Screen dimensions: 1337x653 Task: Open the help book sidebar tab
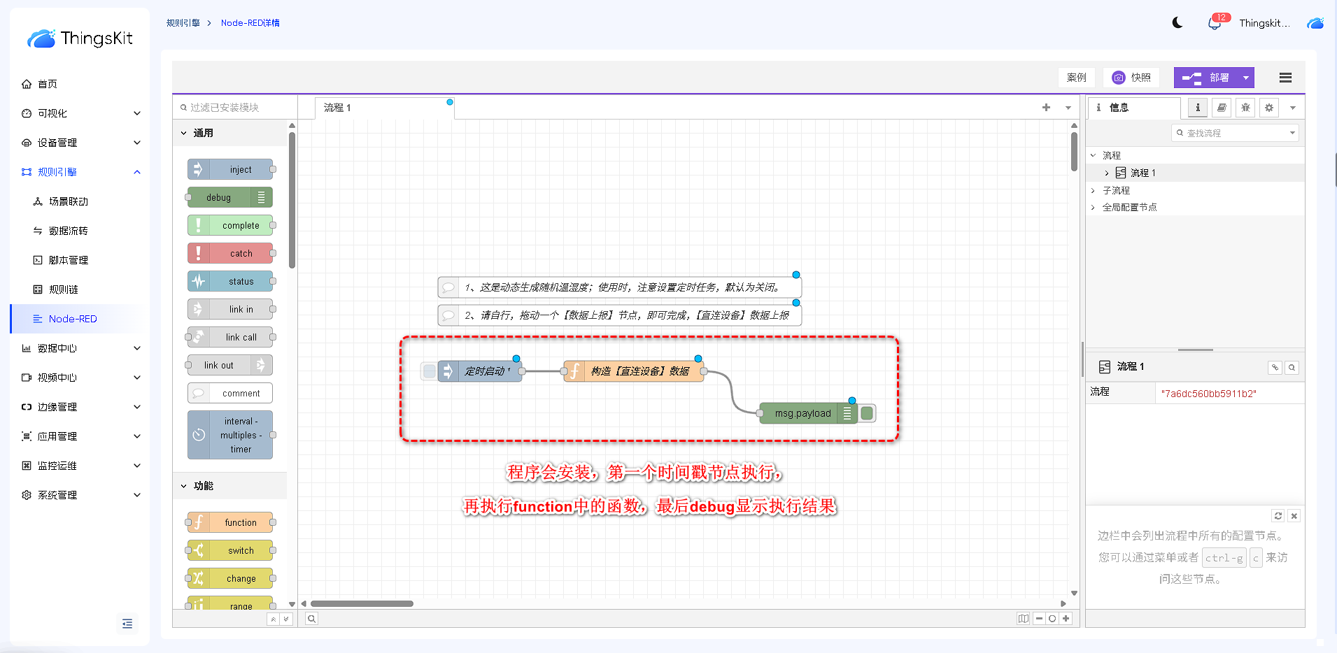[x=1222, y=108]
